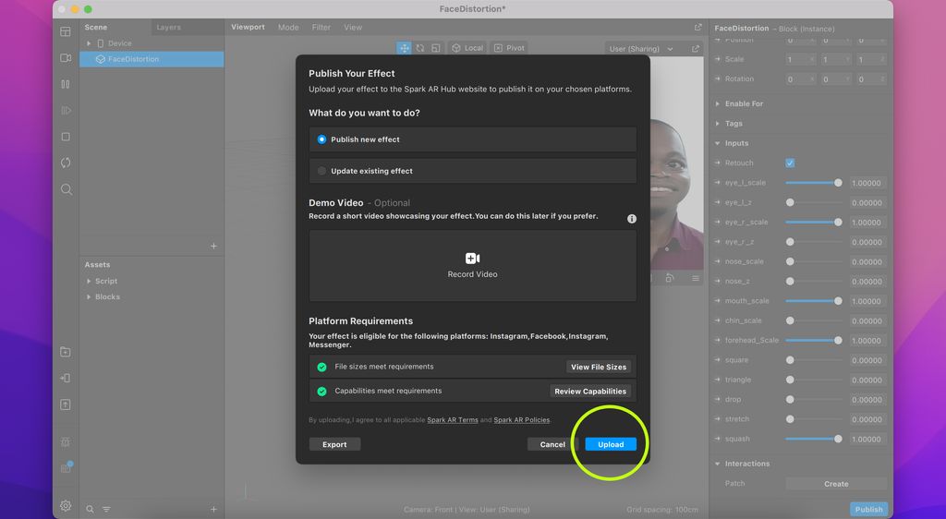
Task: Select FaceDistortion in the Scene tree
Action: [x=152, y=59]
